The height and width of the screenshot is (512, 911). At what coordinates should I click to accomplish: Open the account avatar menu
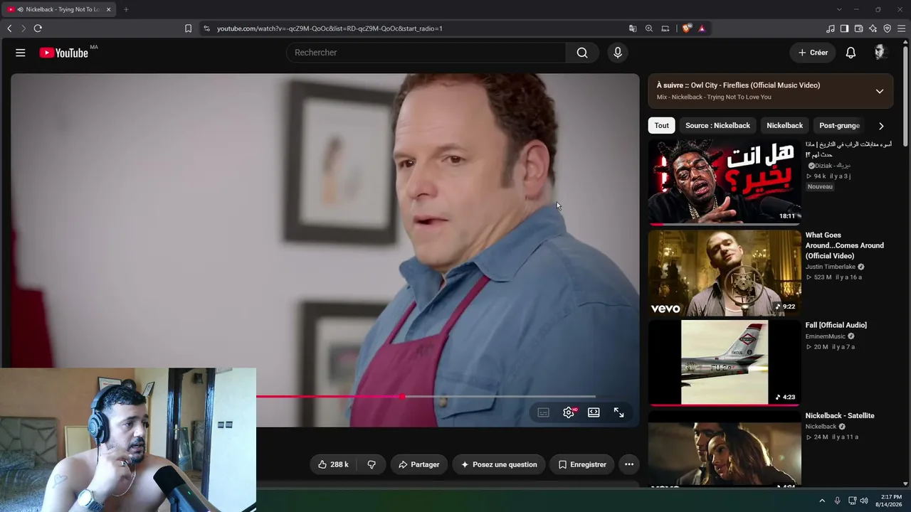click(880, 53)
